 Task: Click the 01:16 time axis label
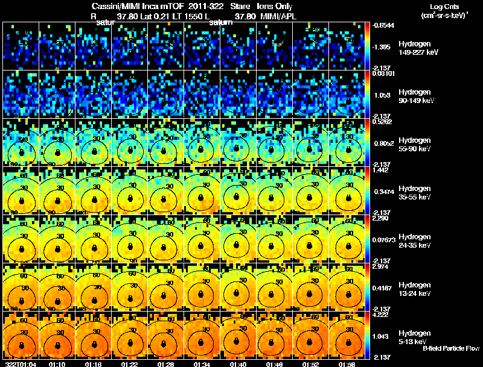pyautogui.click(x=93, y=364)
